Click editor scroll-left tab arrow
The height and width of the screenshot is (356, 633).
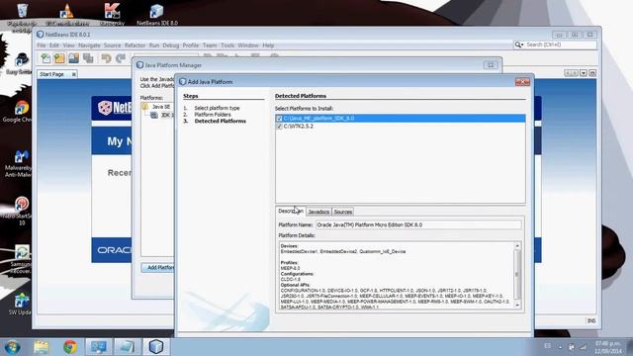click(568, 73)
